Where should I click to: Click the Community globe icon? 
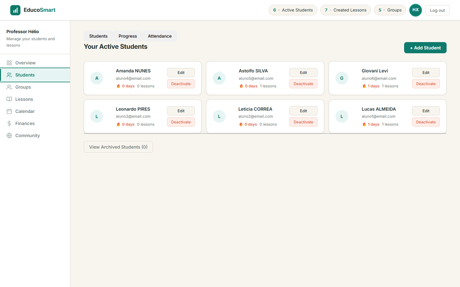[x=9, y=136]
